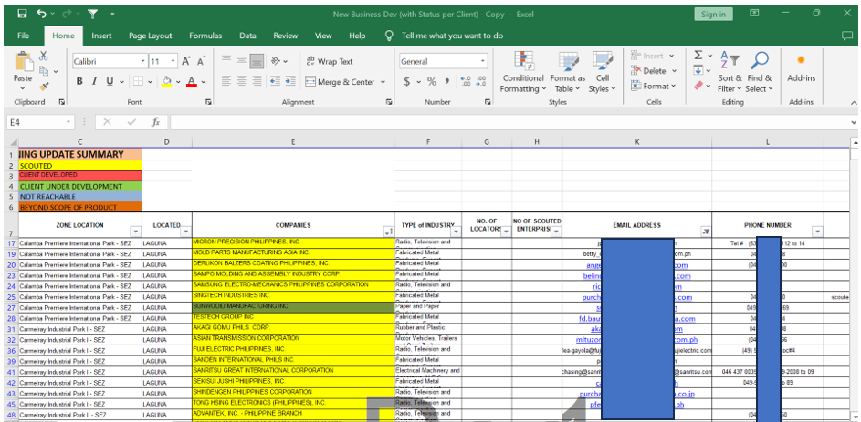This screenshot has height=422, width=861.
Task: Toggle Italic formatting
Action: tap(94, 81)
